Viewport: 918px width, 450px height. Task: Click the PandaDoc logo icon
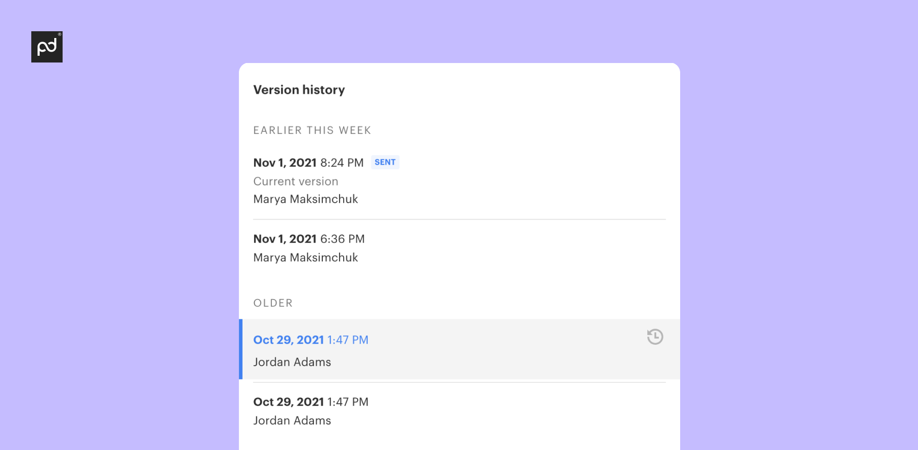(x=47, y=47)
